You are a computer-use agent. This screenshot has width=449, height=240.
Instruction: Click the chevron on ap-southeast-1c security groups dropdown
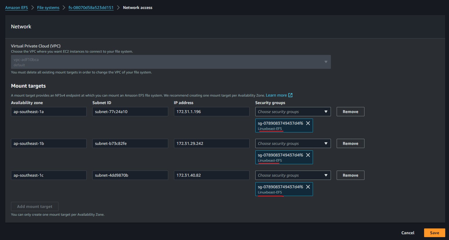326,175
